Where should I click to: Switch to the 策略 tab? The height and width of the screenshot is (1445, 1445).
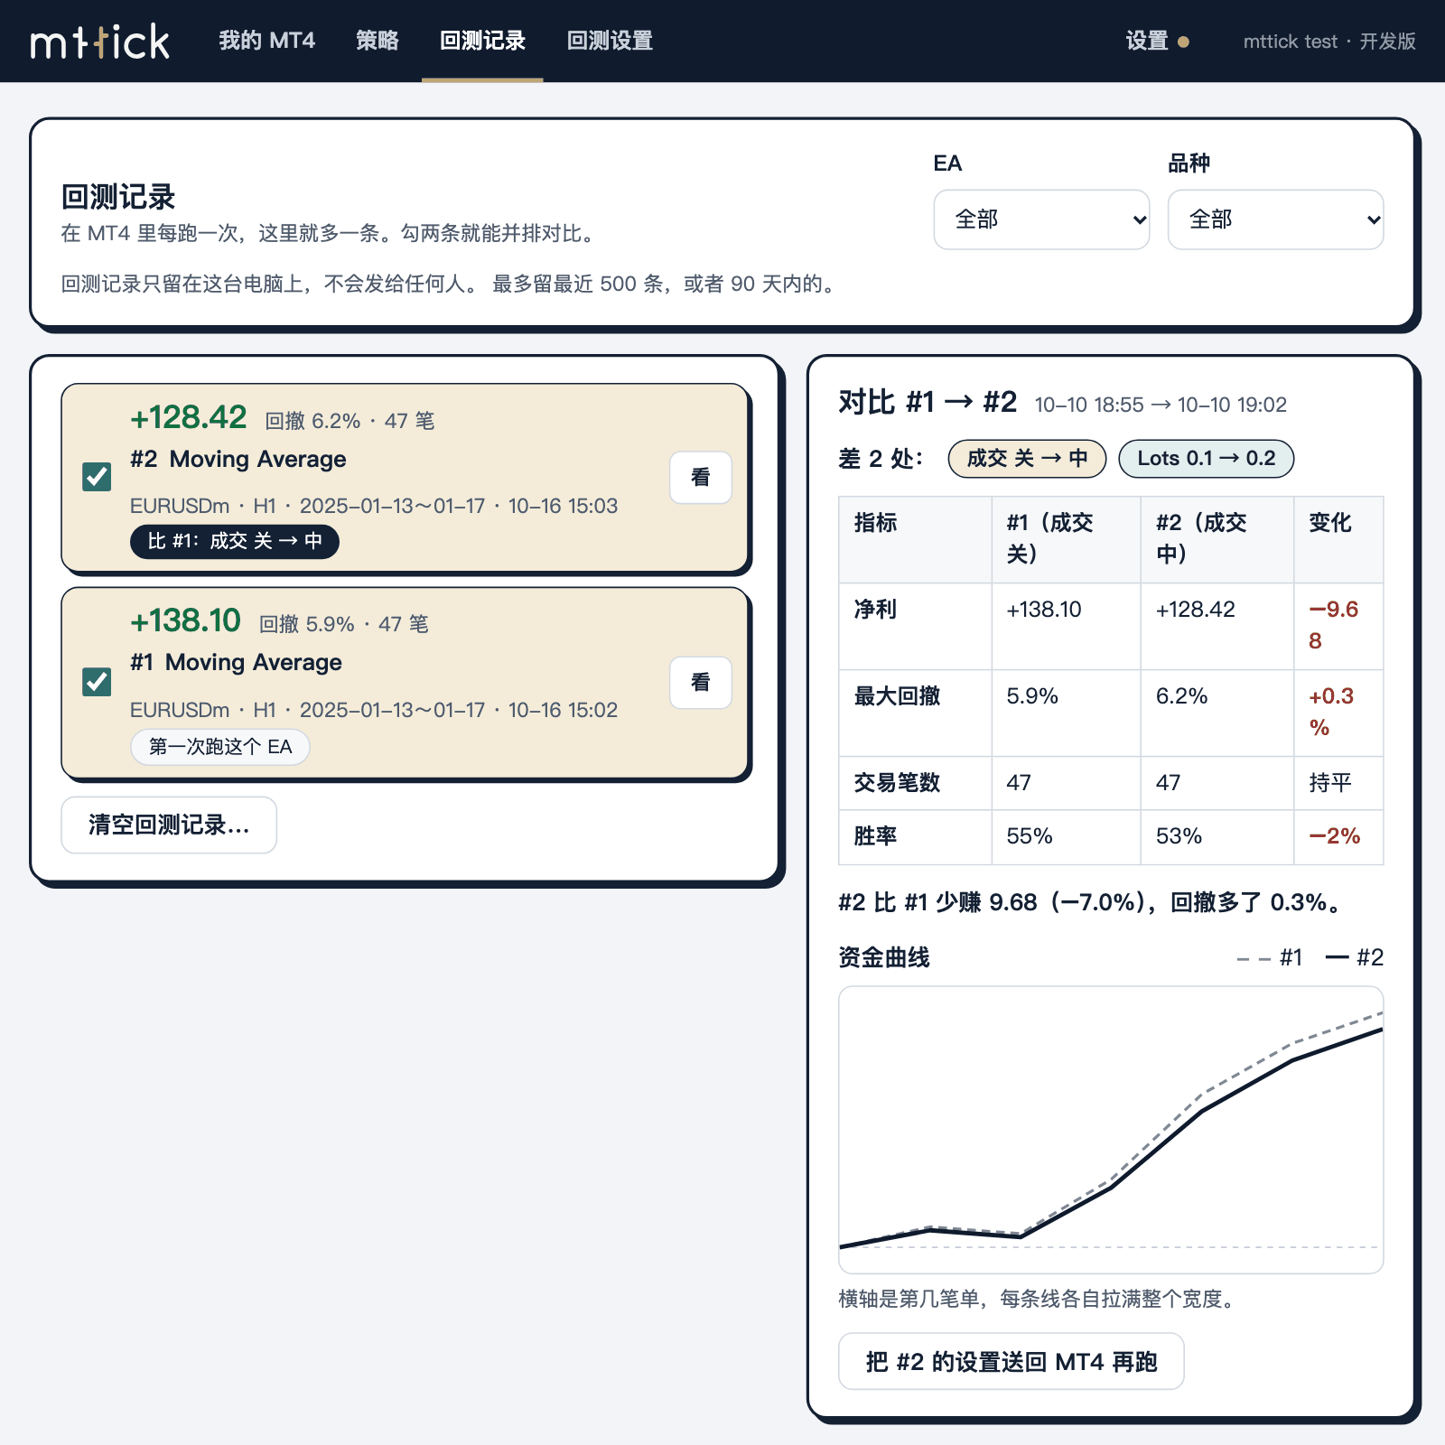[x=378, y=41]
